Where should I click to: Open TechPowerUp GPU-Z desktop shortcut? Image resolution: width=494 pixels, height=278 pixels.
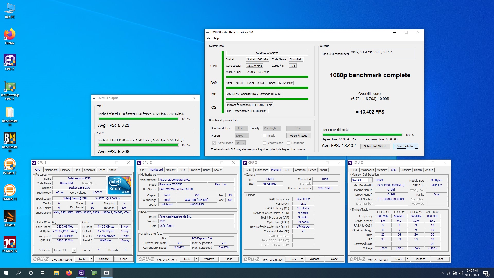tap(10, 90)
